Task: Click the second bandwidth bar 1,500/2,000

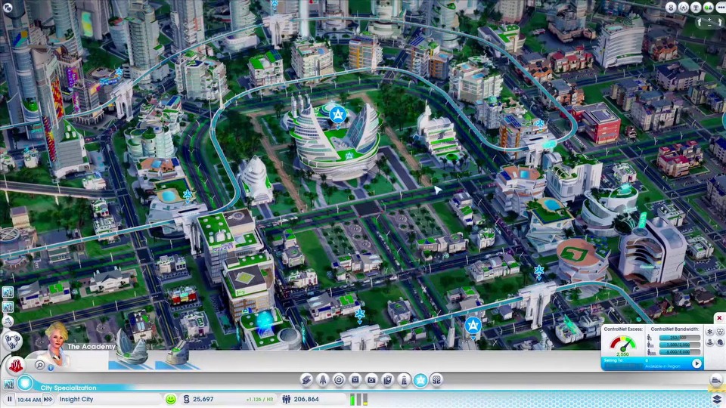Action: (x=680, y=345)
